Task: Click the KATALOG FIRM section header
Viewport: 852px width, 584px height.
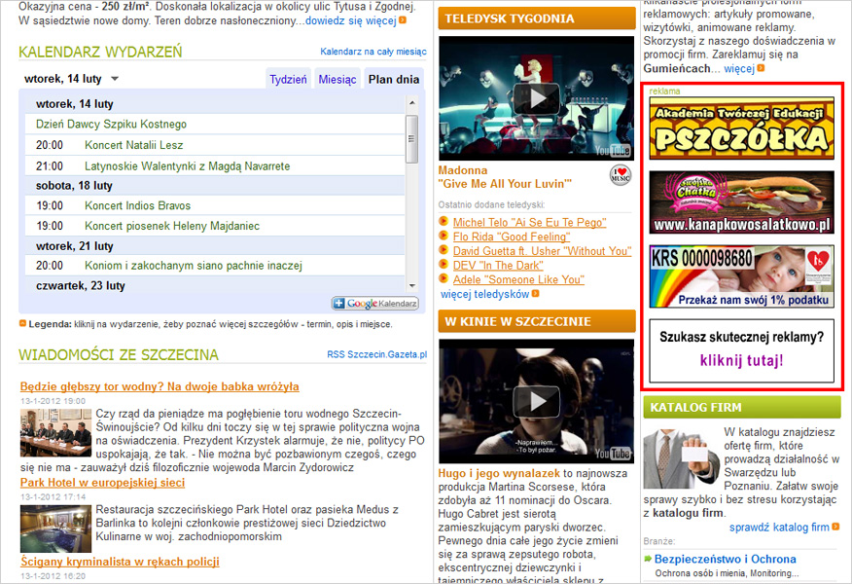Action: [742, 407]
